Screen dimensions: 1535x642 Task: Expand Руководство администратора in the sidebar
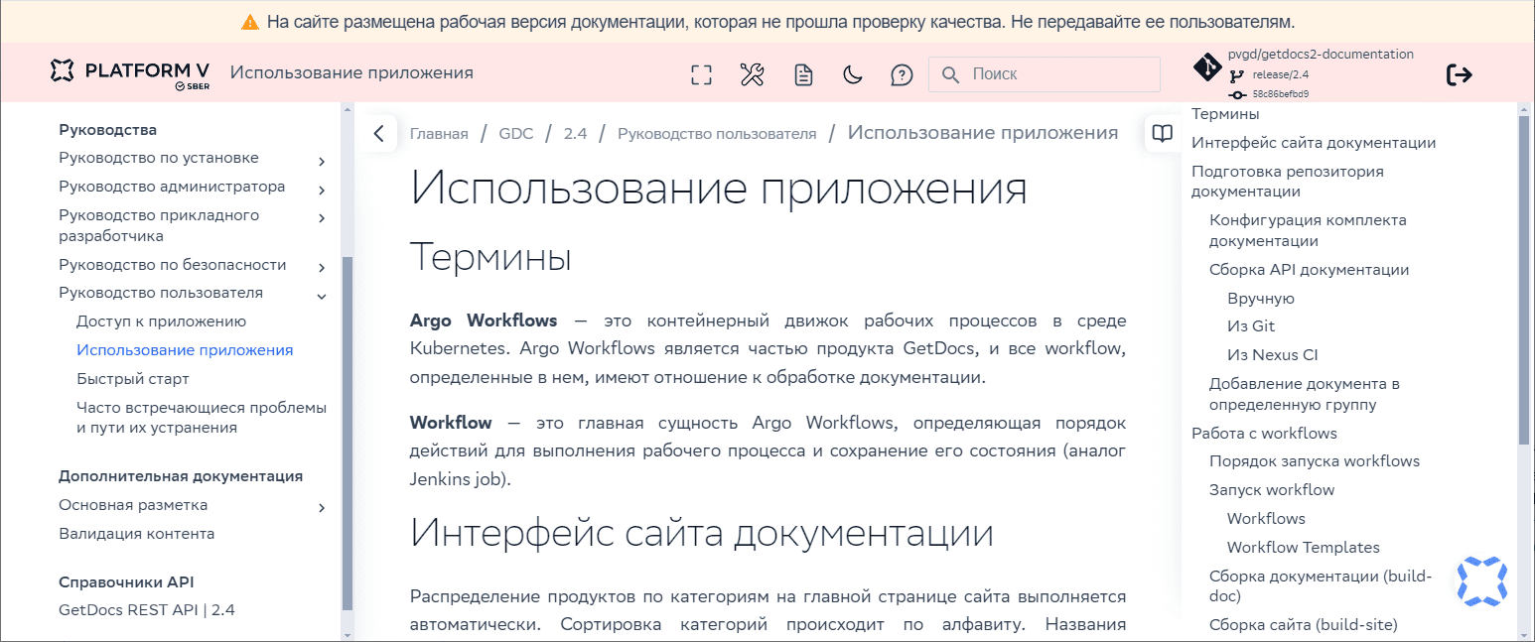coord(321,189)
